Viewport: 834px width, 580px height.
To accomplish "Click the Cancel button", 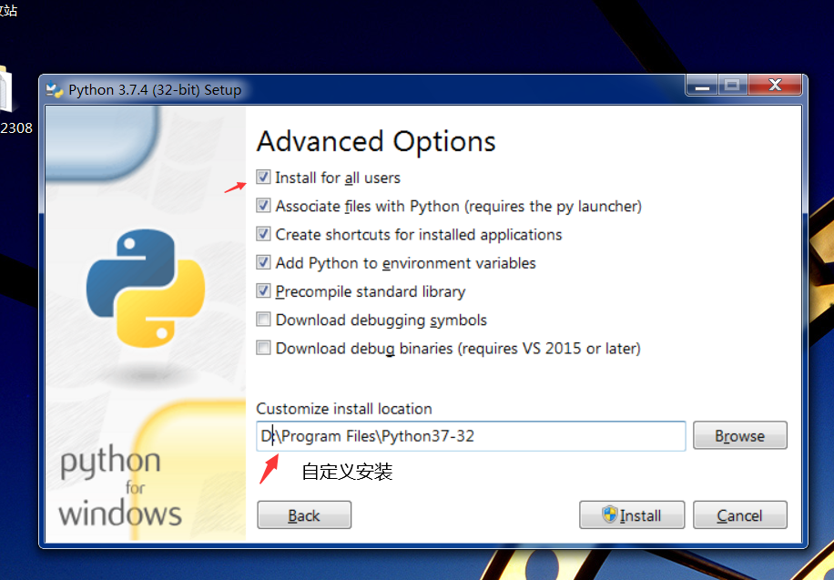I will point(740,515).
